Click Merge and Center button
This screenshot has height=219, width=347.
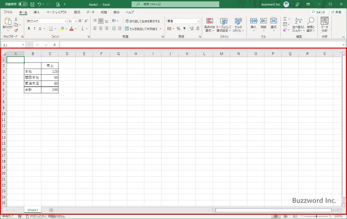tap(141, 29)
